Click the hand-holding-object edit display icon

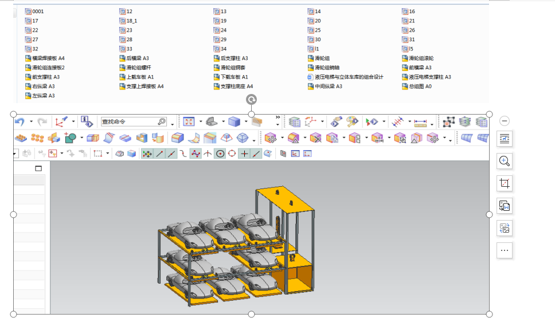[x=337, y=121]
